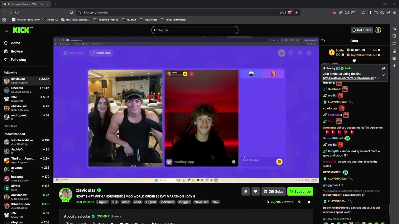The height and width of the screenshot is (224, 399).
Task: Open watchsarahlive recommended channel
Action: click(26, 142)
